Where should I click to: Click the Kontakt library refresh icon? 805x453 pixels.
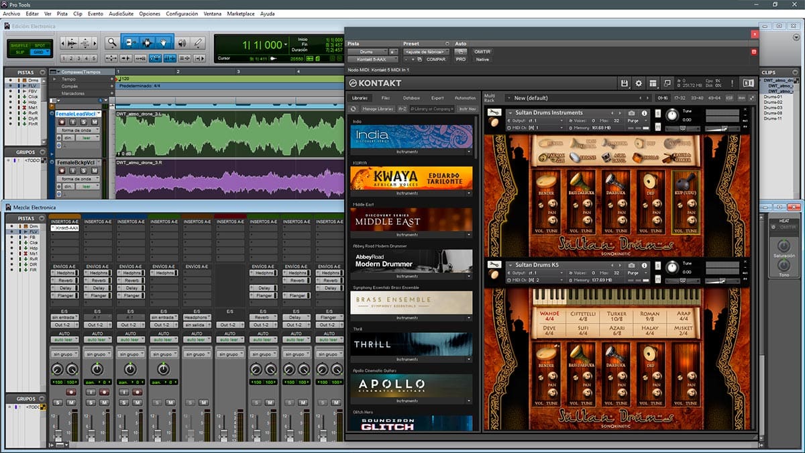click(354, 109)
